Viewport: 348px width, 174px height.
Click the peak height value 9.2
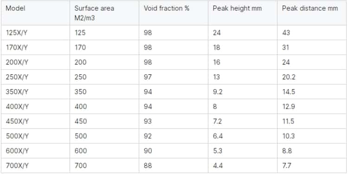click(x=218, y=92)
